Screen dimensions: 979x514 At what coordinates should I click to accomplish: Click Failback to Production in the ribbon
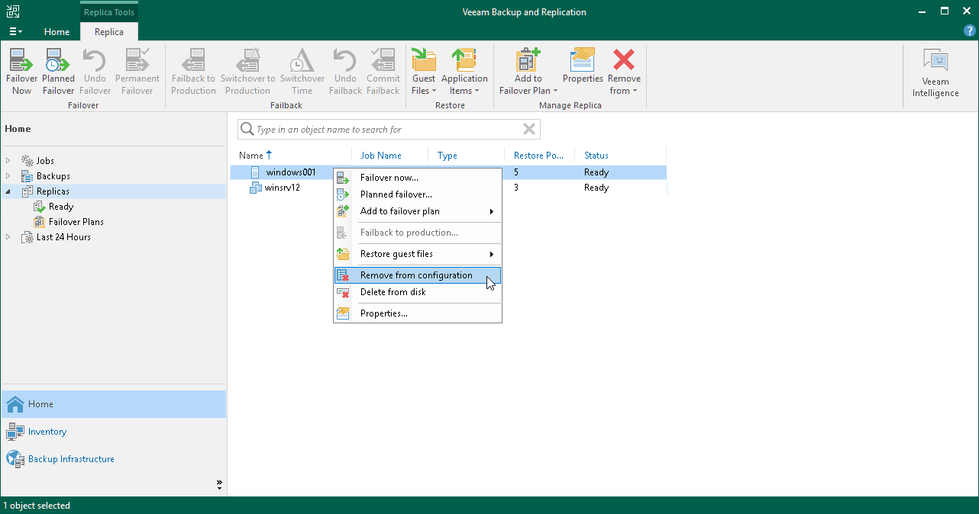tap(193, 72)
